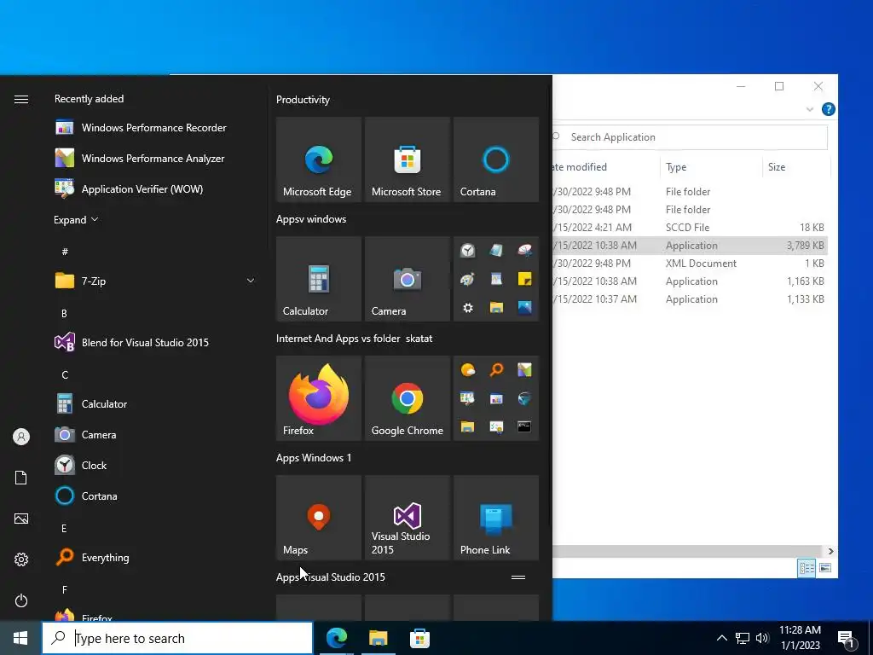
Task: Select the Application row sized 1,133 KB
Action: (690, 299)
